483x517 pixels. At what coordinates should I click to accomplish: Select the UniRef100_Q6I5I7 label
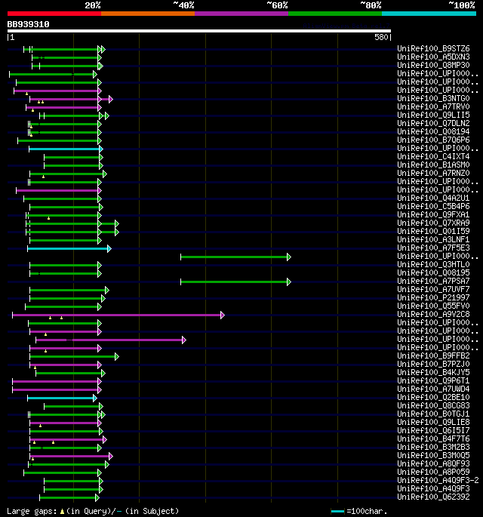point(433,431)
